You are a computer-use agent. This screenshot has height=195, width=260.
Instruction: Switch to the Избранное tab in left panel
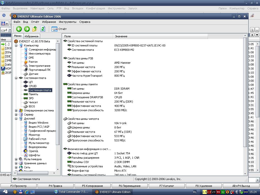[31, 36]
